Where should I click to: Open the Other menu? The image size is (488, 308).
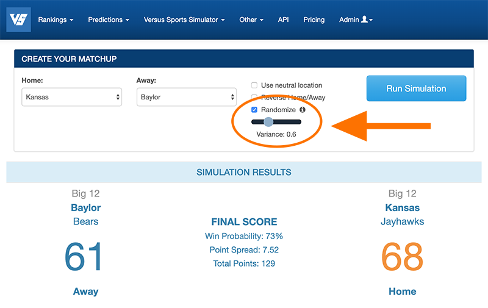click(251, 20)
